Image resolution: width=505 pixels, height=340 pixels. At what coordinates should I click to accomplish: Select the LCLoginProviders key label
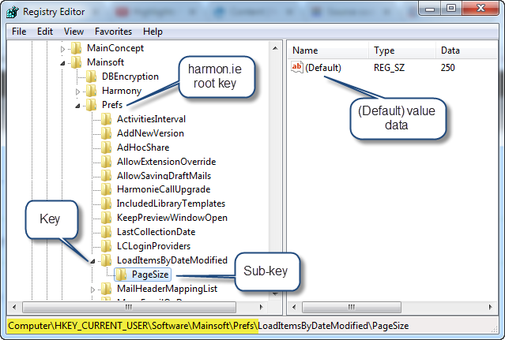(153, 246)
